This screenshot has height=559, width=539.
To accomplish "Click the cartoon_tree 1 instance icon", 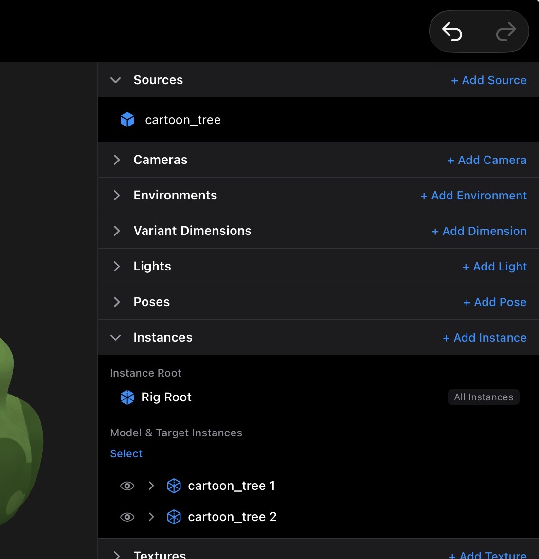I will click(174, 486).
